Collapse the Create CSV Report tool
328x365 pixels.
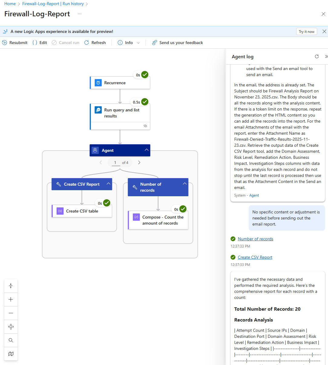[108, 184]
